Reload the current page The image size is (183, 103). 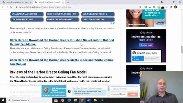click(11, 7)
